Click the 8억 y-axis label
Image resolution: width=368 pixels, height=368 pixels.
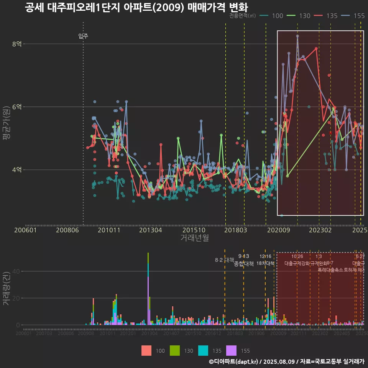tap(17, 44)
